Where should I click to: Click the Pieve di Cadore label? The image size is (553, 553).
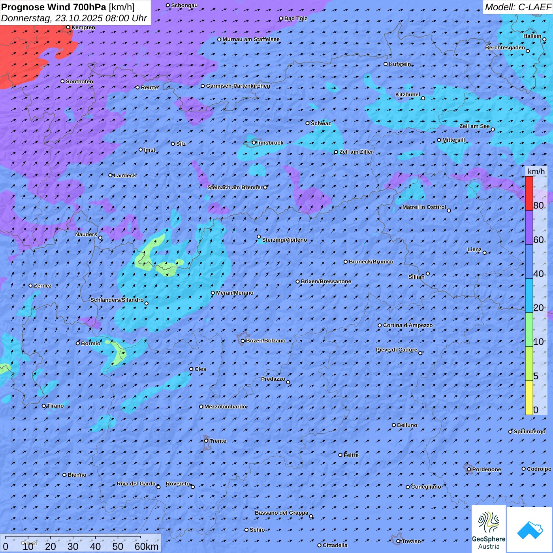[x=396, y=350]
